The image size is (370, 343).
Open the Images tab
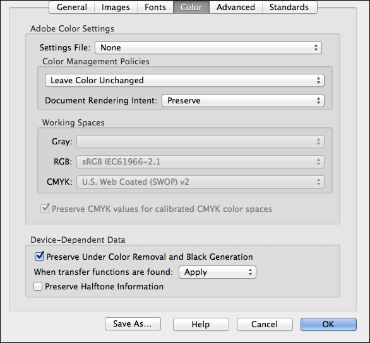click(x=116, y=8)
